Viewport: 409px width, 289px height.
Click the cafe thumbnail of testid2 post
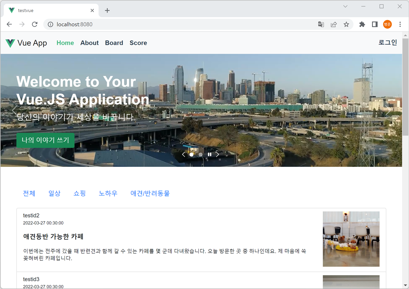pyautogui.click(x=351, y=239)
